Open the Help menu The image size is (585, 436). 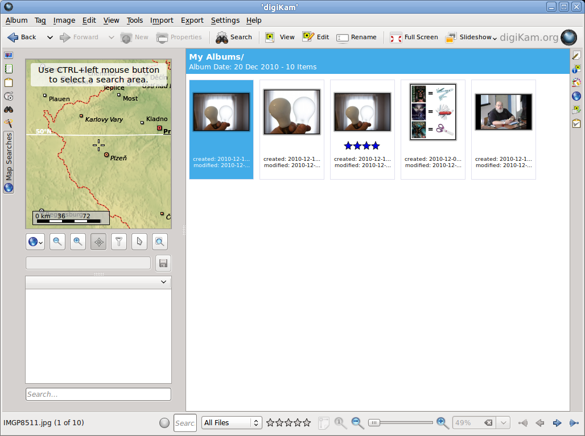tap(254, 20)
